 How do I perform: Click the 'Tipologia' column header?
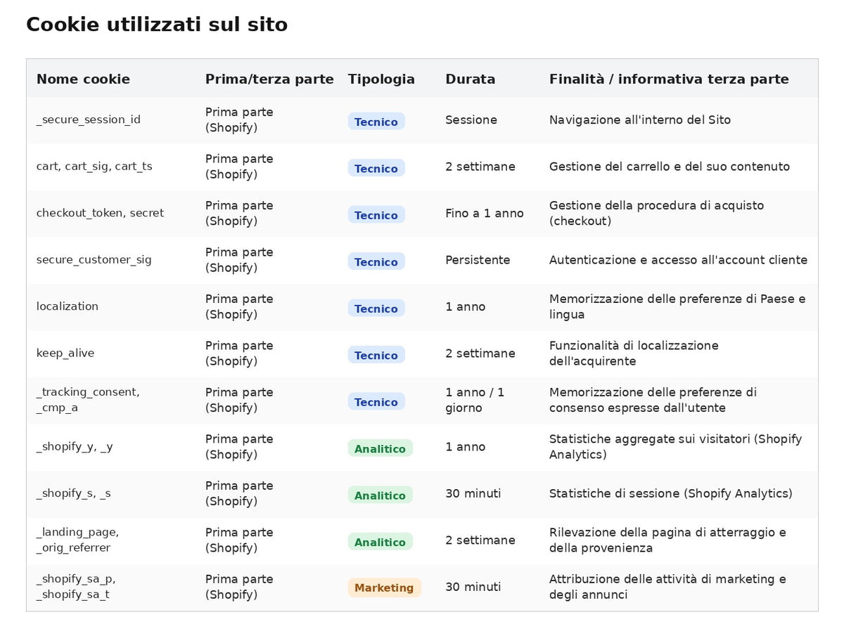tap(381, 79)
